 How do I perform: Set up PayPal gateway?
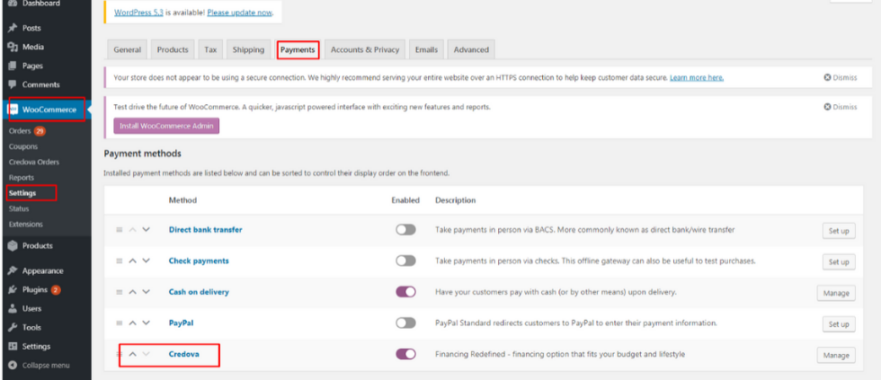click(838, 324)
